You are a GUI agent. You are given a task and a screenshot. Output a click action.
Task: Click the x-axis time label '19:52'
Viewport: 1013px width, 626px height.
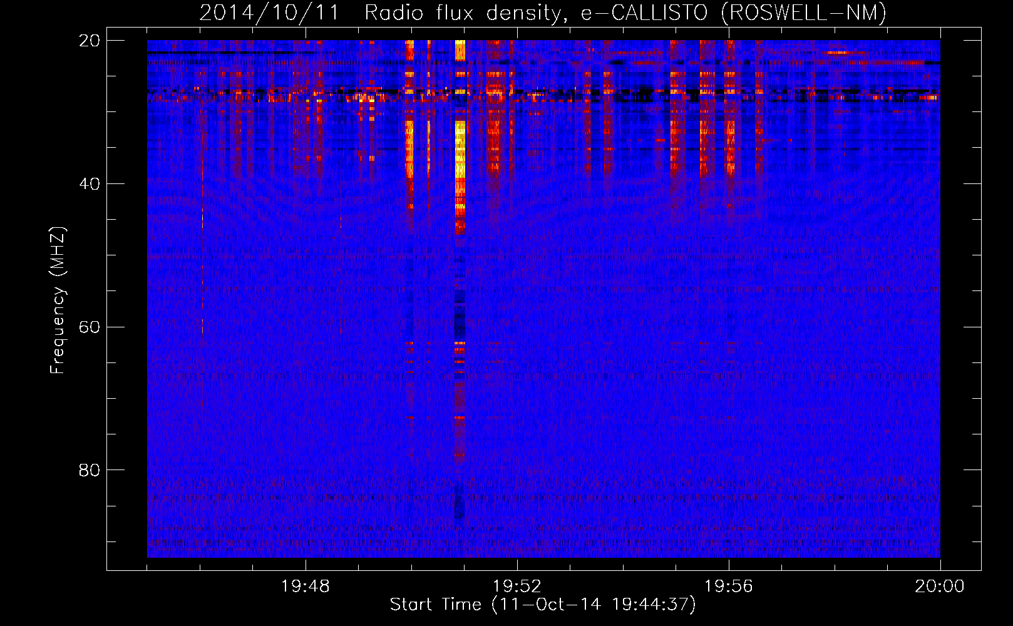(517, 587)
